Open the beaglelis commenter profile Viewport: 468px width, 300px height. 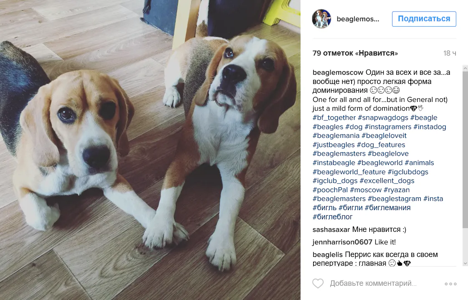(x=327, y=254)
